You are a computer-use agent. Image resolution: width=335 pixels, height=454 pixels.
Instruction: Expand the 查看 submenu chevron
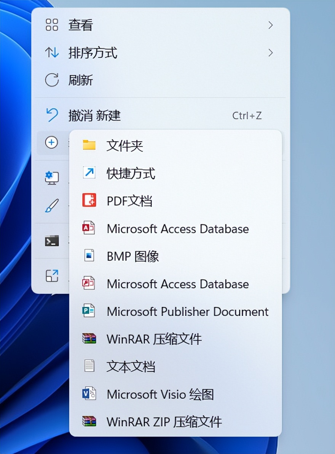pos(271,25)
